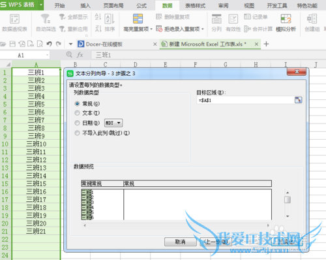Viewport: 326px width, 260px height.
Task: Click the Redo arrow icon
Action: pos(59,44)
